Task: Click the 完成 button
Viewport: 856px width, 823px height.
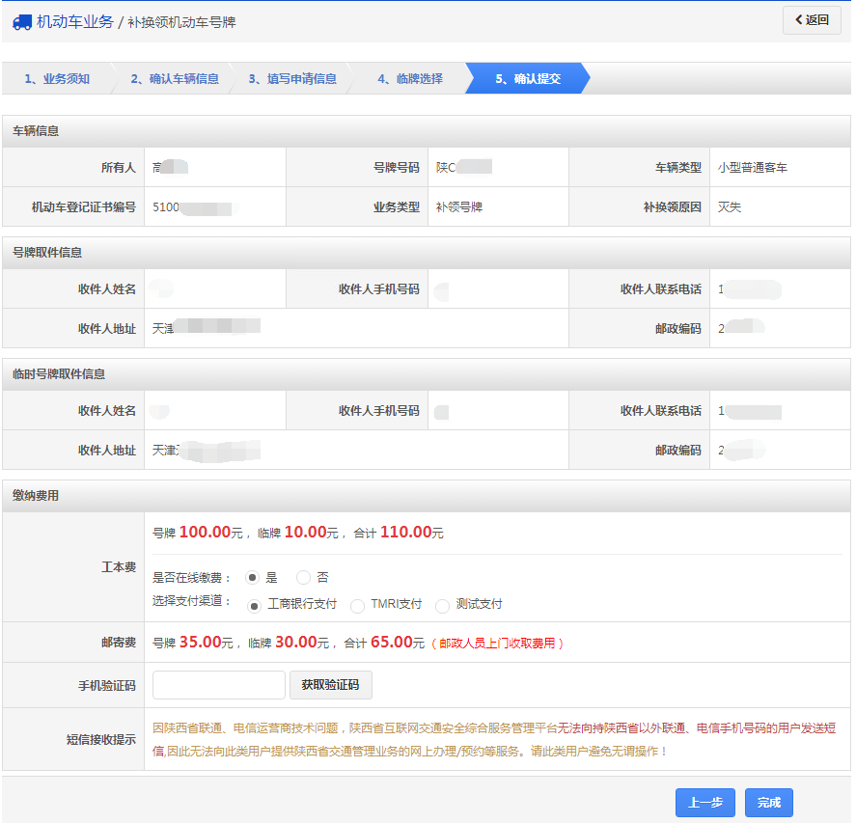Action: (768, 803)
